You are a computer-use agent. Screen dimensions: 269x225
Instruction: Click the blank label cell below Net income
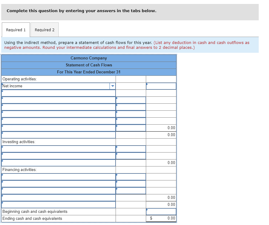[57, 93]
